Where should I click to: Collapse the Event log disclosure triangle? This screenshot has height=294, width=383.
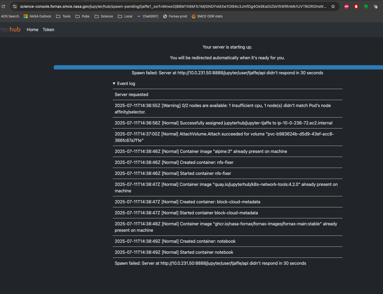click(114, 84)
